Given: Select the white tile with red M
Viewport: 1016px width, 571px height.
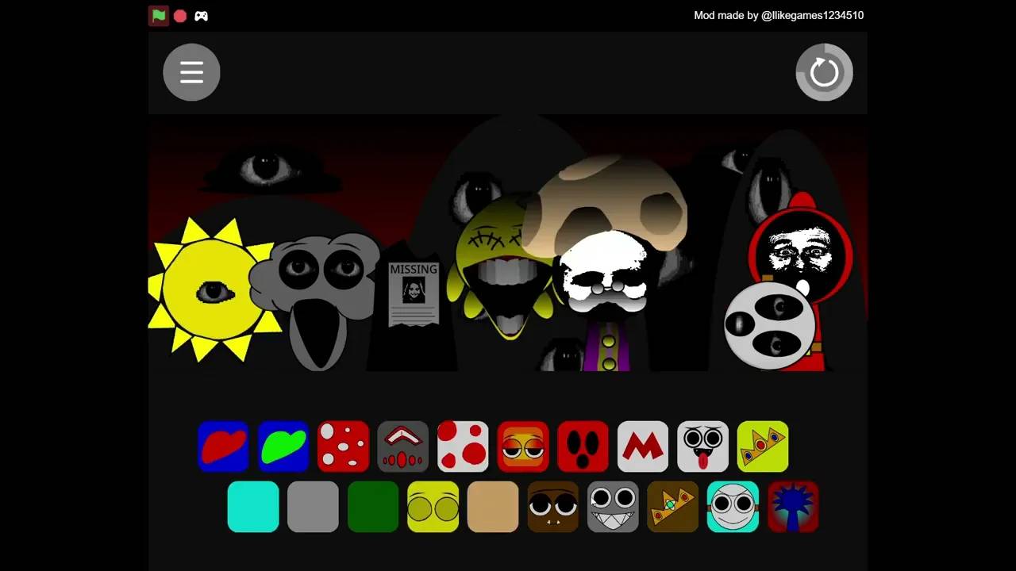Looking at the screenshot, I should click(x=643, y=446).
